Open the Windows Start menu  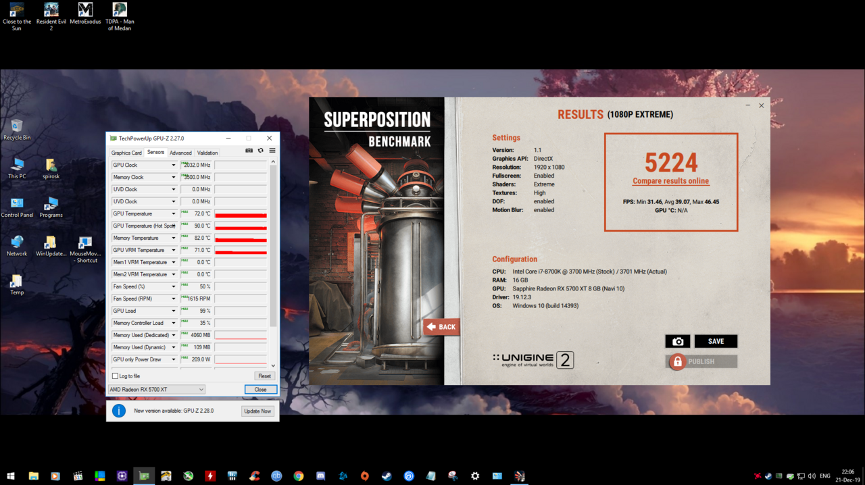(x=11, y=476)
